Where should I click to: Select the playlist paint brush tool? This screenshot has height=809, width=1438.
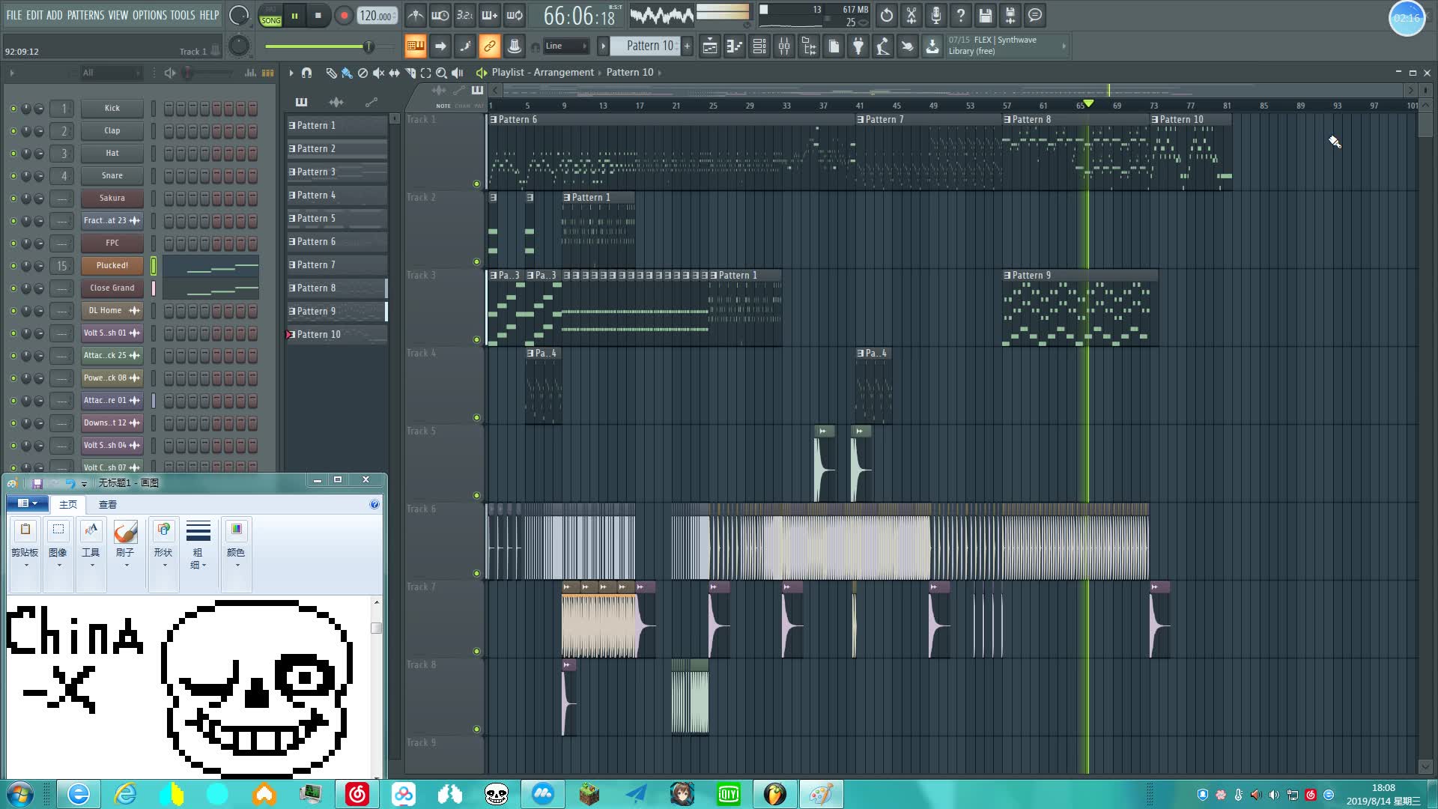click(x=346, y=73)
